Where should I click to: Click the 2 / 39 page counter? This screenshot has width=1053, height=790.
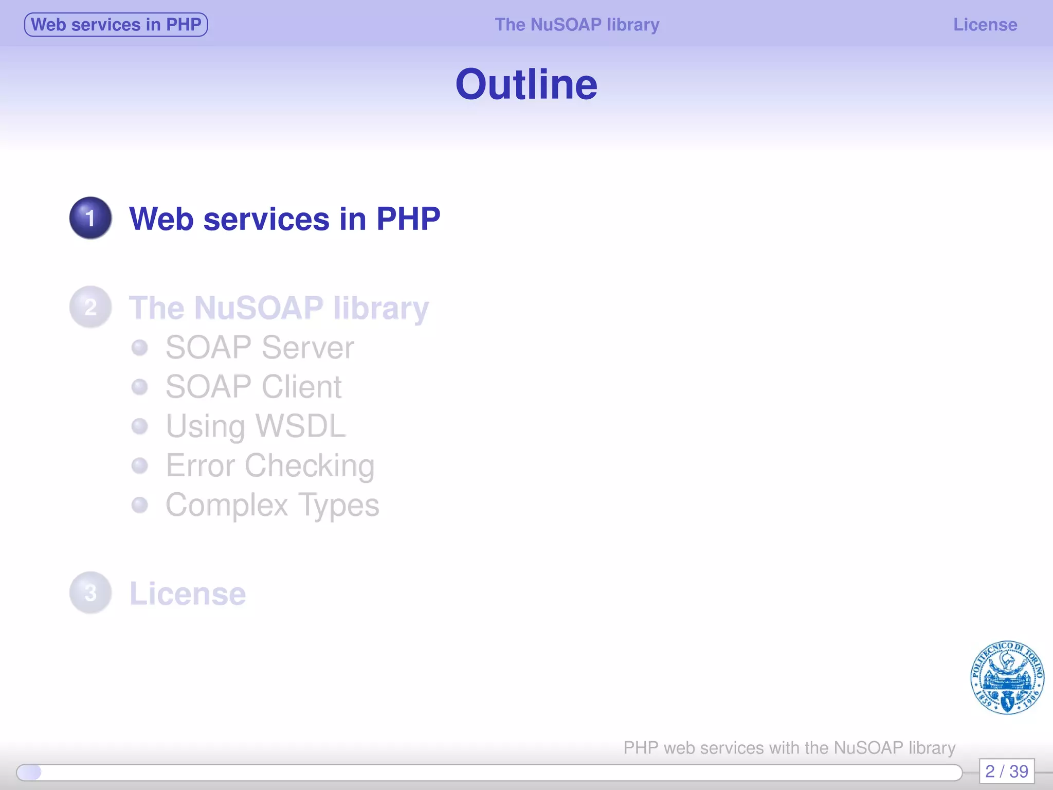1006,771
